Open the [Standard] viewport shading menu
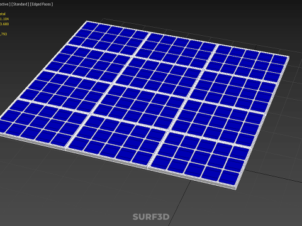The image size is (302, 226). 20,4
